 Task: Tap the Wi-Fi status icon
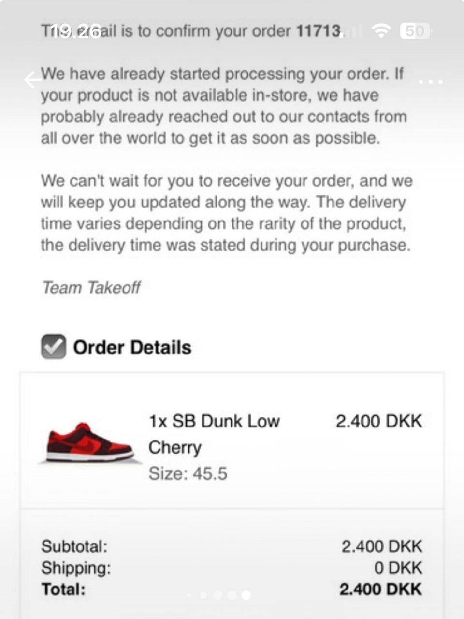coord(381,31)
